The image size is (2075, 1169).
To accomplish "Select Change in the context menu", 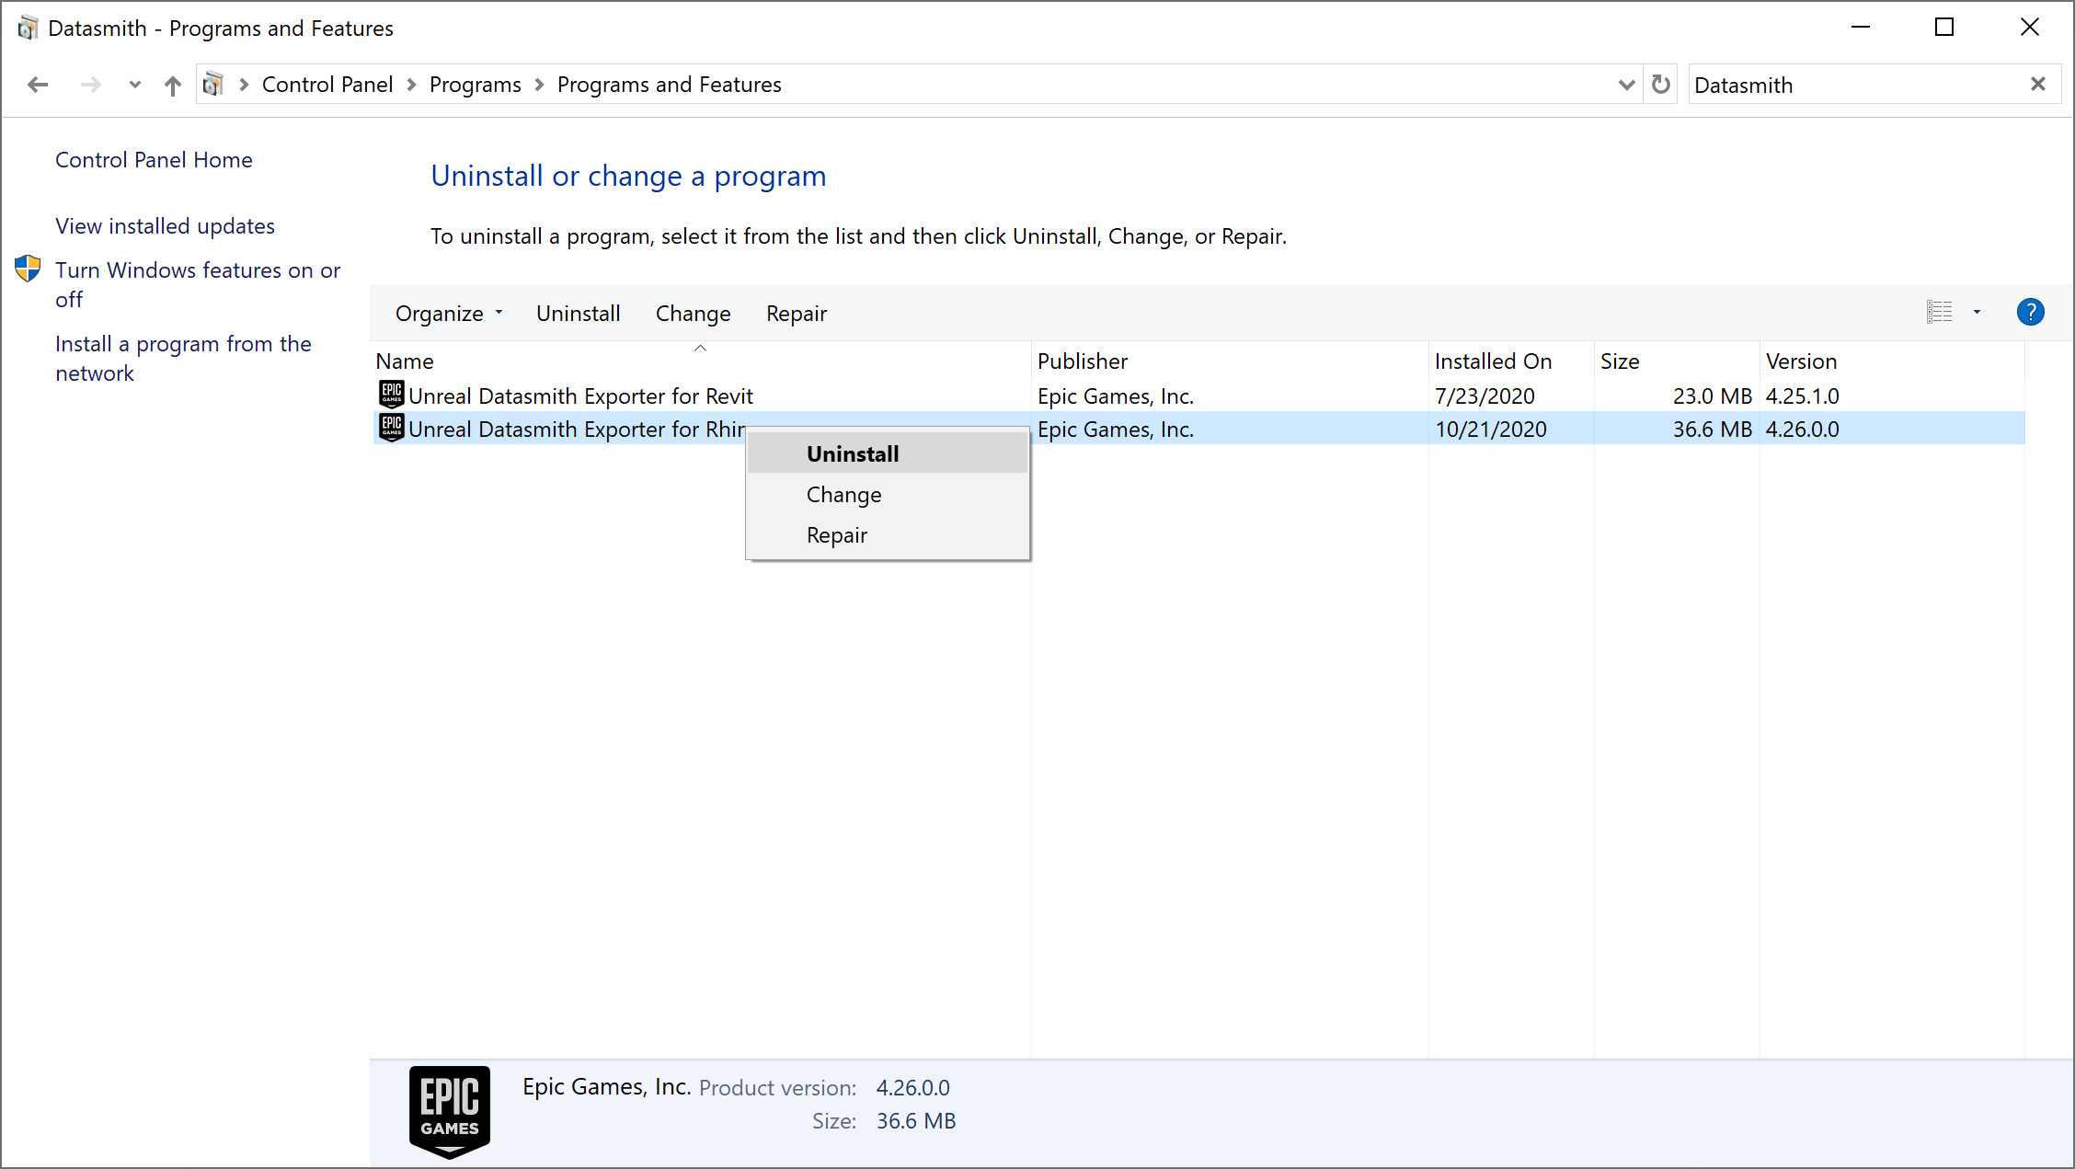I will point(843,495).
